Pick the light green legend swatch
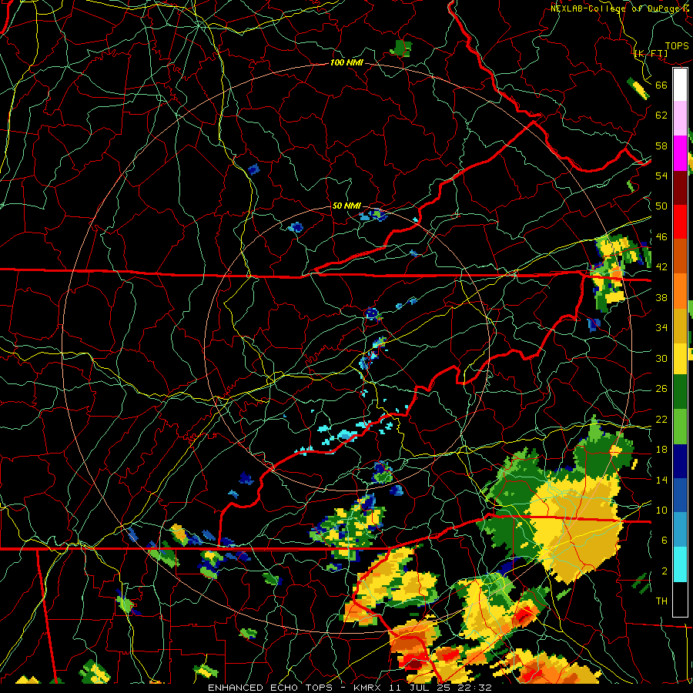 click(x=680, y=427)
